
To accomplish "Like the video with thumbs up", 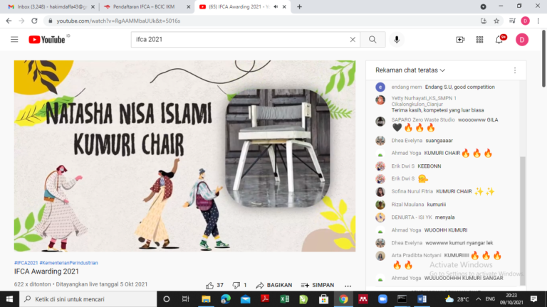I will [210, 285].
